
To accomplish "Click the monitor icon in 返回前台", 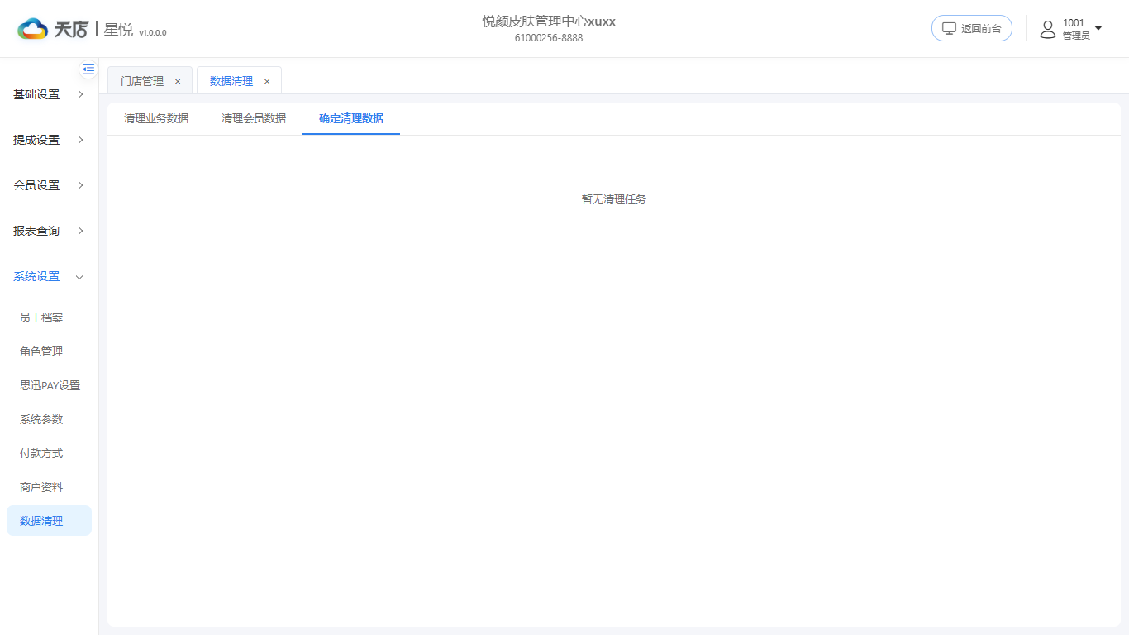I will point(949,28).
